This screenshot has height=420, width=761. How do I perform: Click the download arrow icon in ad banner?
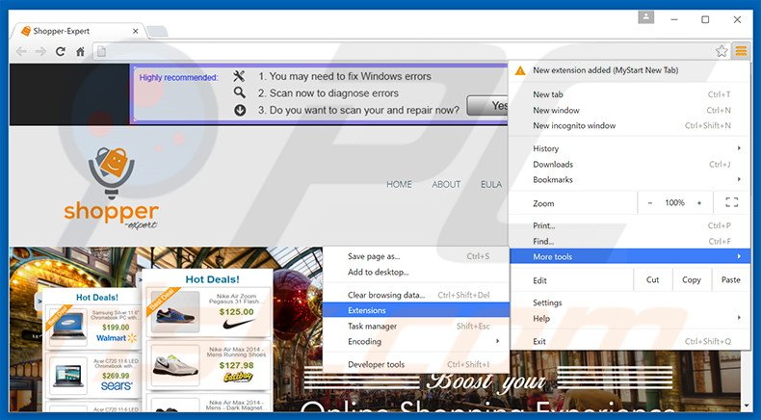point(240,110)
